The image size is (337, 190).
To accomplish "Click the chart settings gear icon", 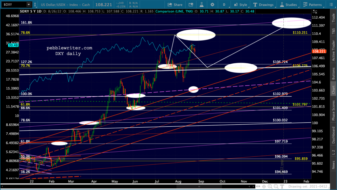I will tap(212, 5).
